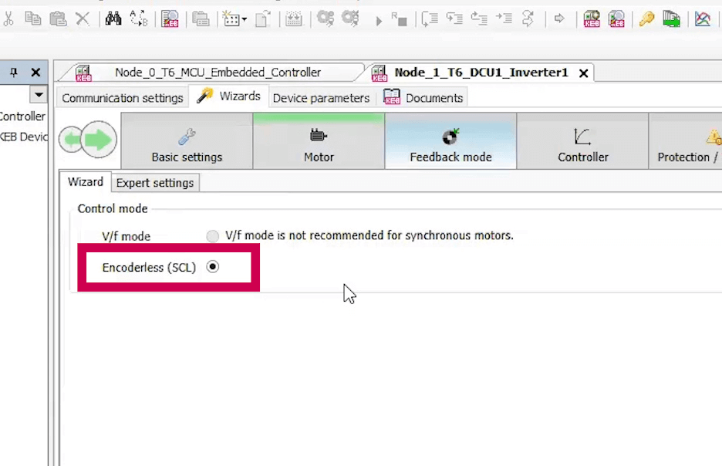Click the sparkle grid toolbar icon
Image resolution: width=722 pixels, height=466 pixels.
coord(231,19)
